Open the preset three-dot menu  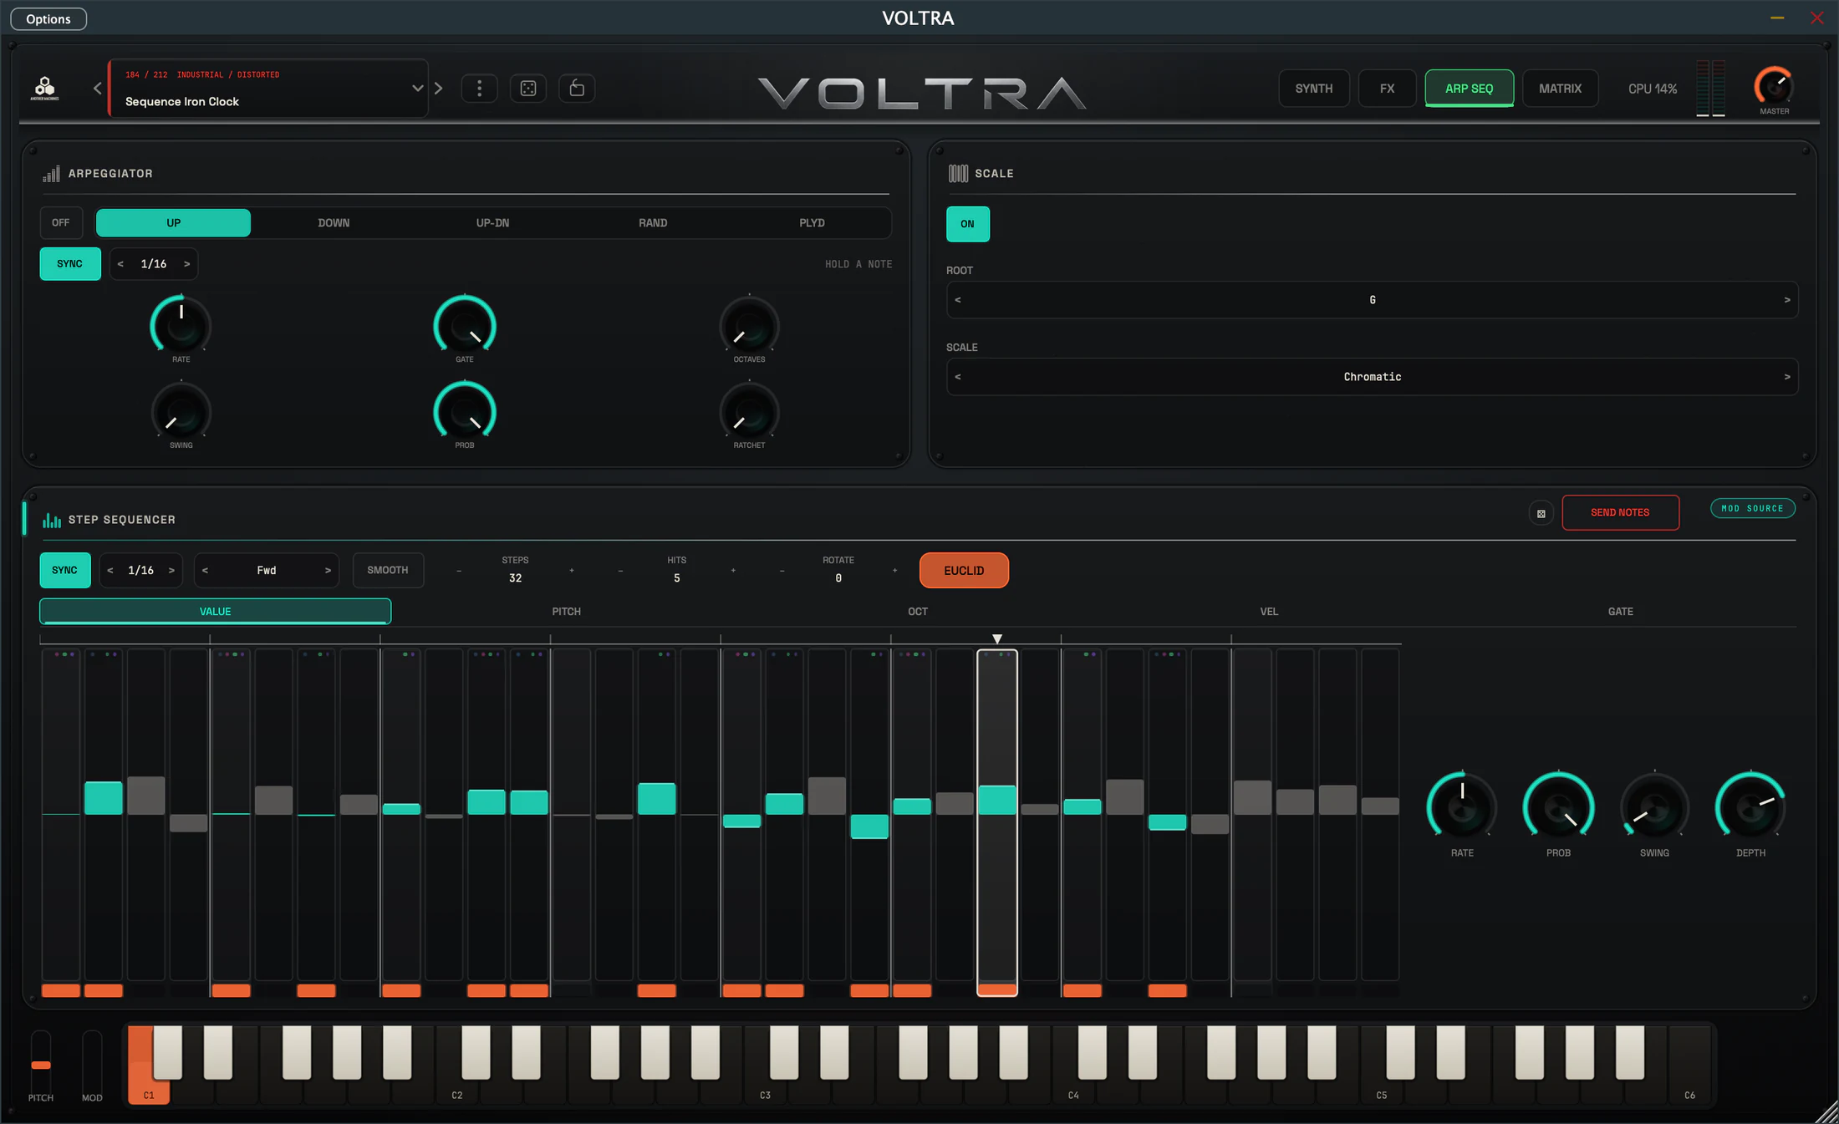coord(479,88)
